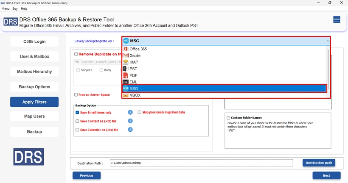
Task: Switch to the Calender tab
Action: 88,62
